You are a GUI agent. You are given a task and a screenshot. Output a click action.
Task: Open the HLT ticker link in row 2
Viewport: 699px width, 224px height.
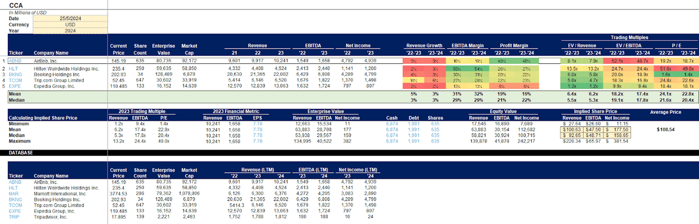coord(13,69)
